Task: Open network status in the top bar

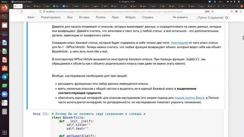Action: (228, 2)
